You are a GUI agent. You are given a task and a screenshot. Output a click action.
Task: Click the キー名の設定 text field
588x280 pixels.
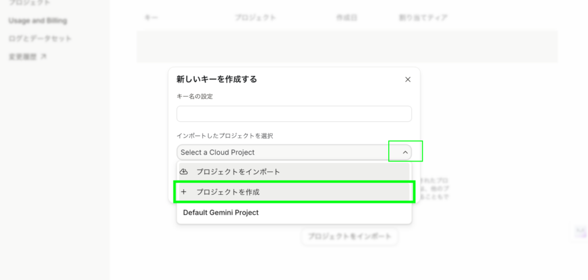pos(294,114)
